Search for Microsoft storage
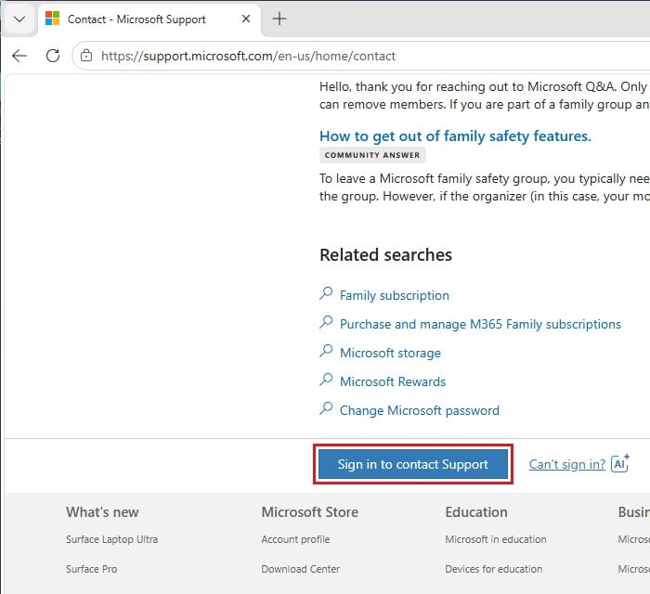The height and width of the screenshot is (594, 650). [x=390, y=353]
